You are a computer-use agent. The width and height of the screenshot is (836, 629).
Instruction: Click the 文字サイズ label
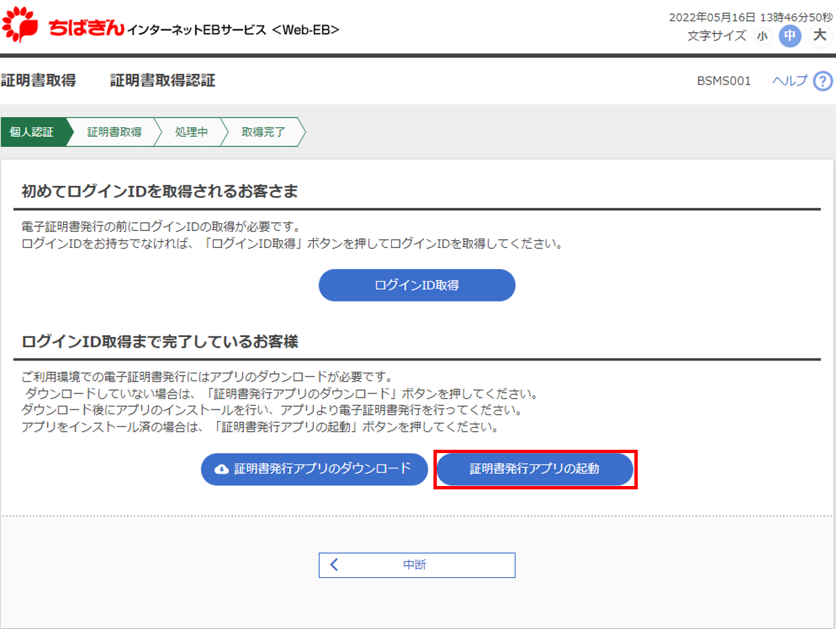716,36
